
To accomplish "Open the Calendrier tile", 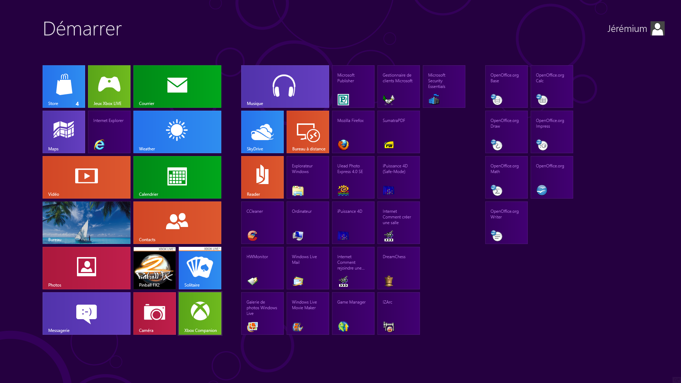I will pos(177,177).
